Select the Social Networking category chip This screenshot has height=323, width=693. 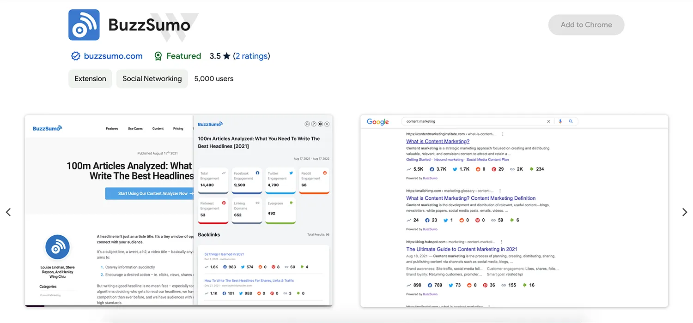[x=152, y=78]
